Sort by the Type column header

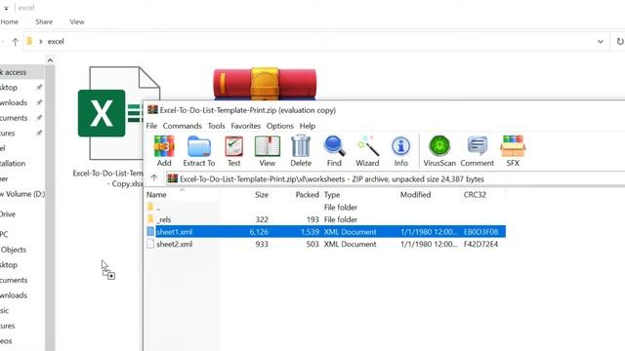point(332,195)
